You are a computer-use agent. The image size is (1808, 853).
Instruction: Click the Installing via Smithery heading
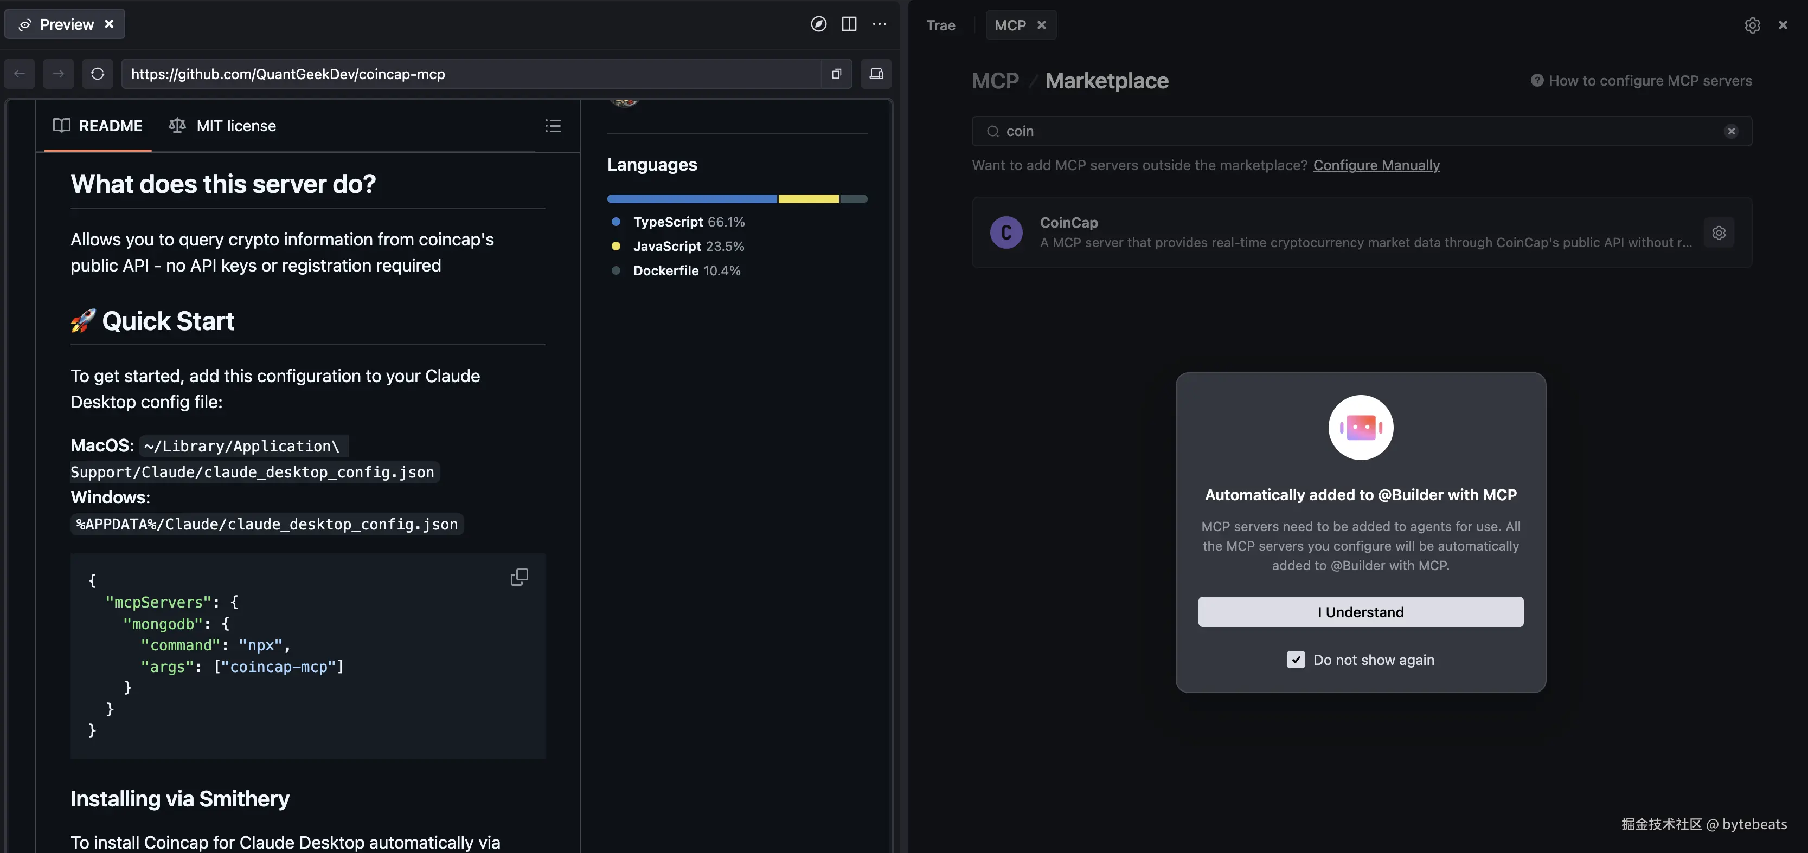pos(179,798)
